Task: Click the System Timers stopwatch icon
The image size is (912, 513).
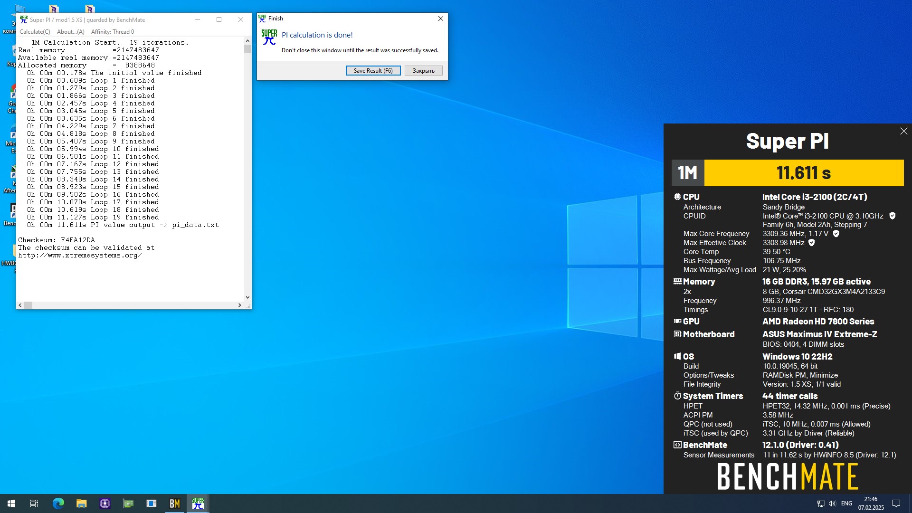Action: [677, 396]
